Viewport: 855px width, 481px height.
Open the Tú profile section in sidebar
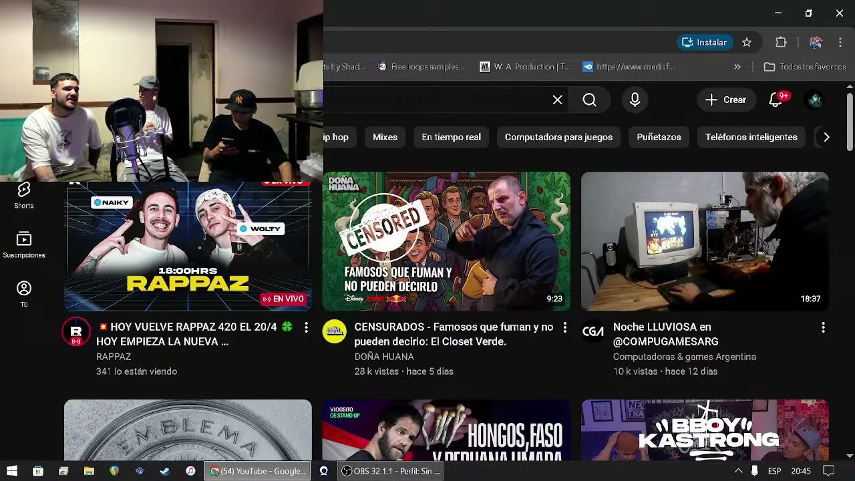[24, 294]
